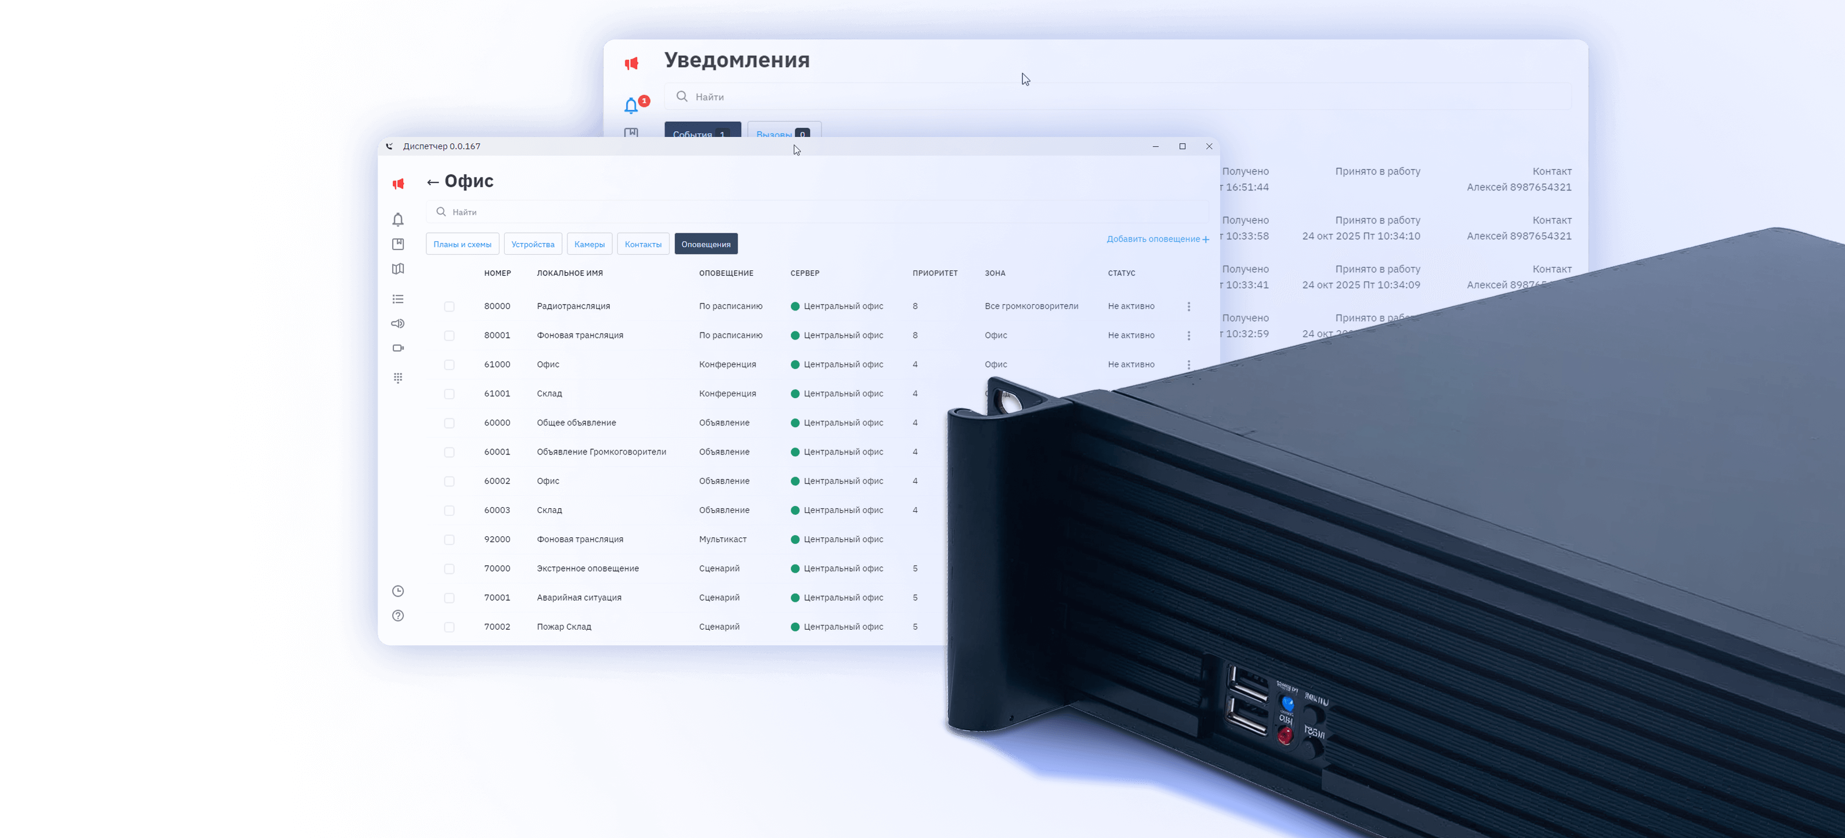1845x838 pixels.
Task: Switch to the Камеры tab
Action: click(x=589, y=244)
